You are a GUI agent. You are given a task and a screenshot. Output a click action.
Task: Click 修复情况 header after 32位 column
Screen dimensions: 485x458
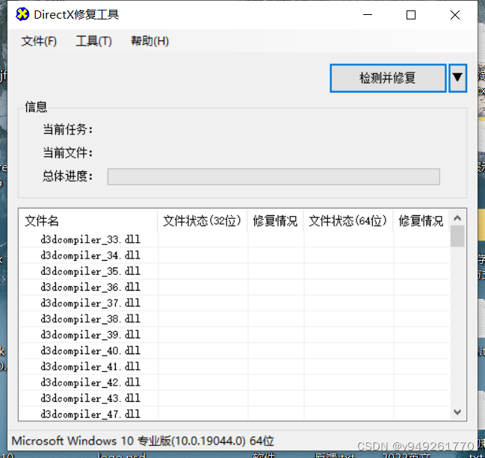click(x=275, y=221)
